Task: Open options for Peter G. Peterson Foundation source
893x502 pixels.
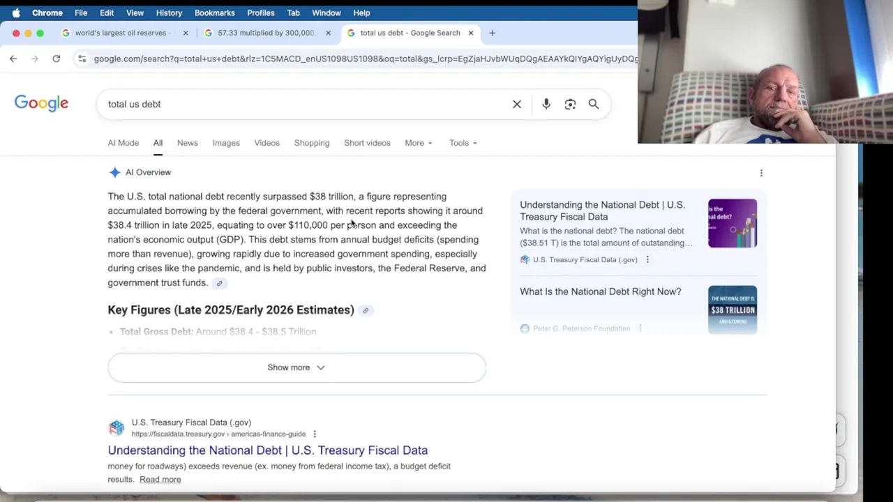Action: click(640, 328)
